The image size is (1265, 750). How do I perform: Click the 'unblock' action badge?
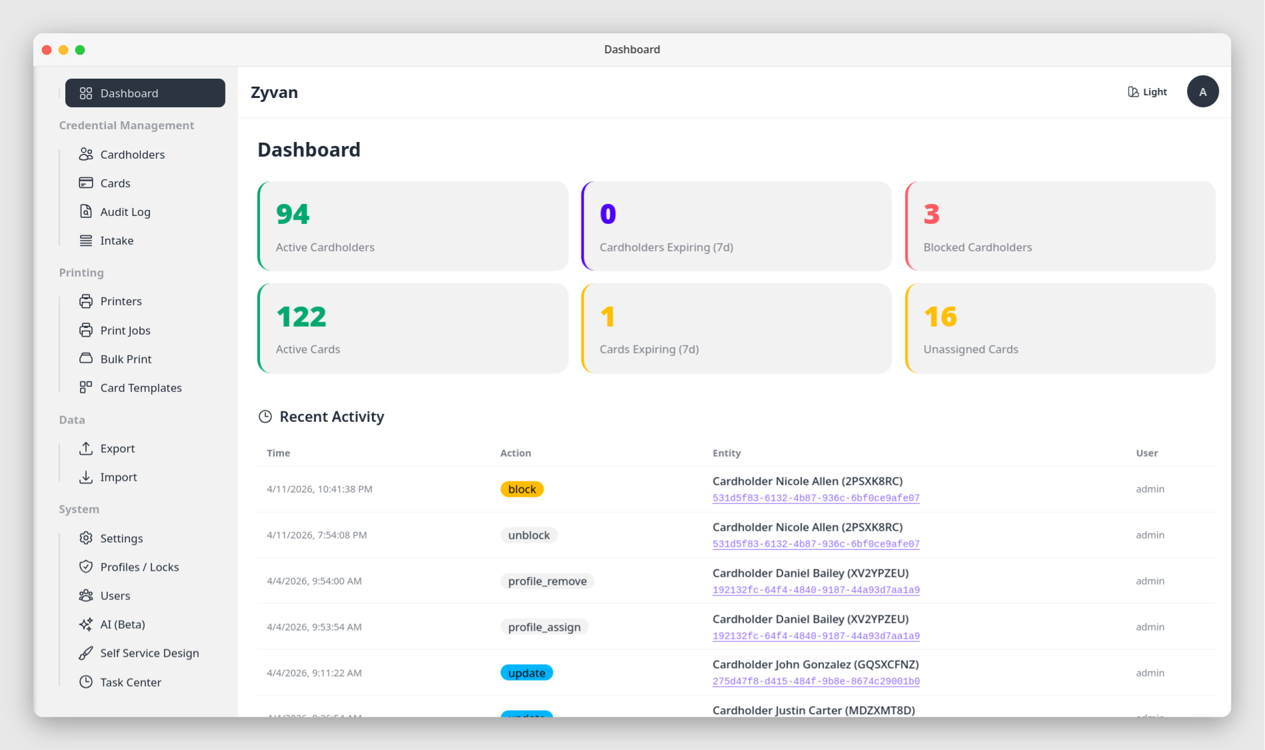tap(529, 535)
